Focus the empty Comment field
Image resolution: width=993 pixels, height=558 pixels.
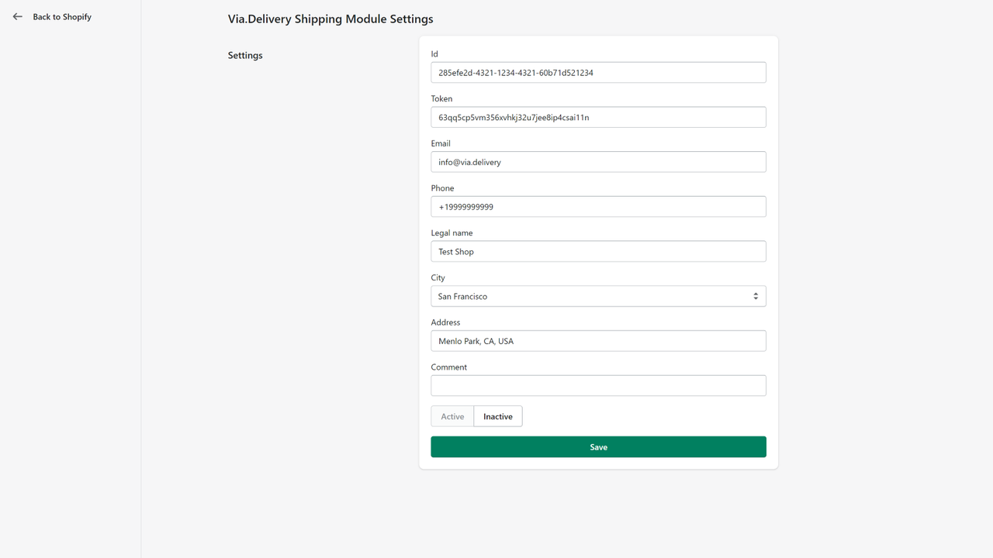pyautogui.click(x=598, y=385)
